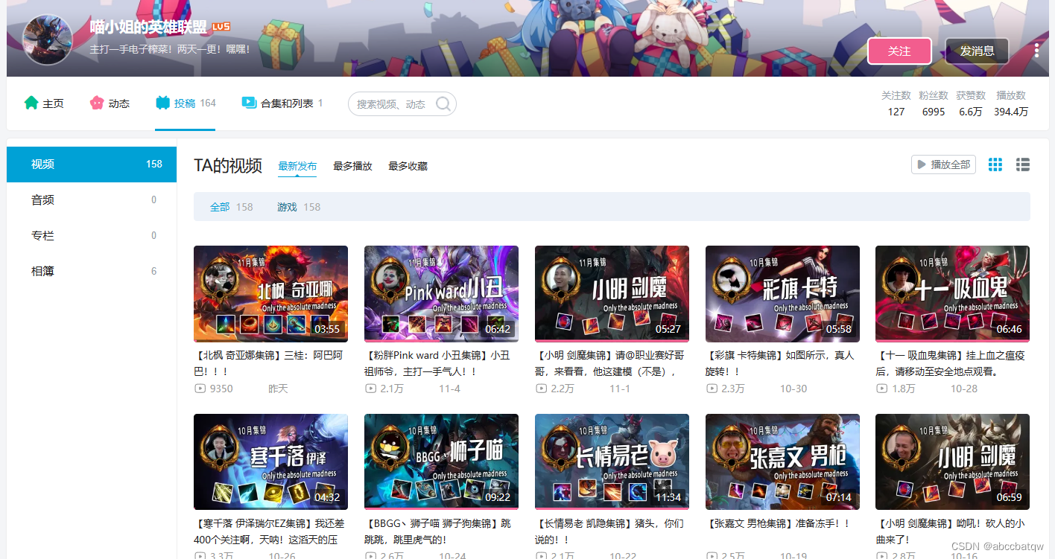Screen dimensions: 1055x559
Task: Click play count 9350 under first video
Action: coord(214,389)
